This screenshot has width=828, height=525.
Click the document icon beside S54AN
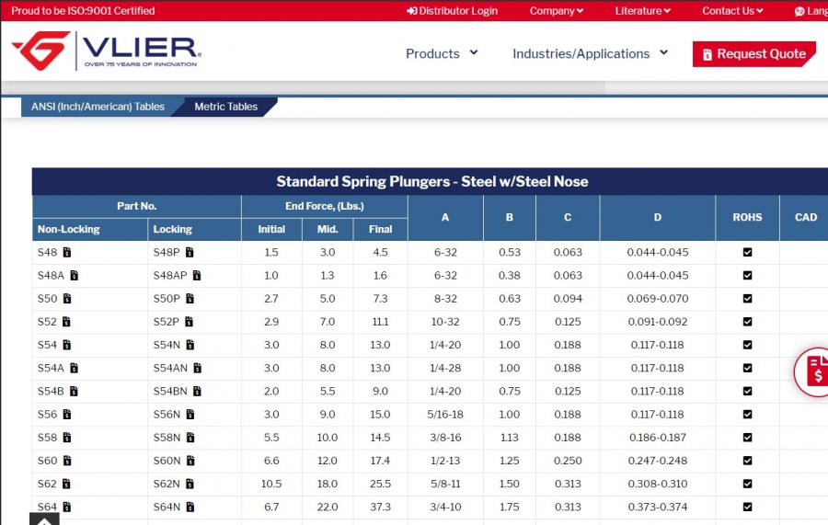click(198, 369)
